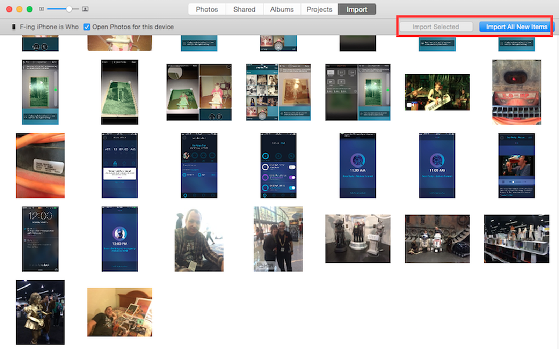
Task: Switch to the Photos tab
Action: 207,9
